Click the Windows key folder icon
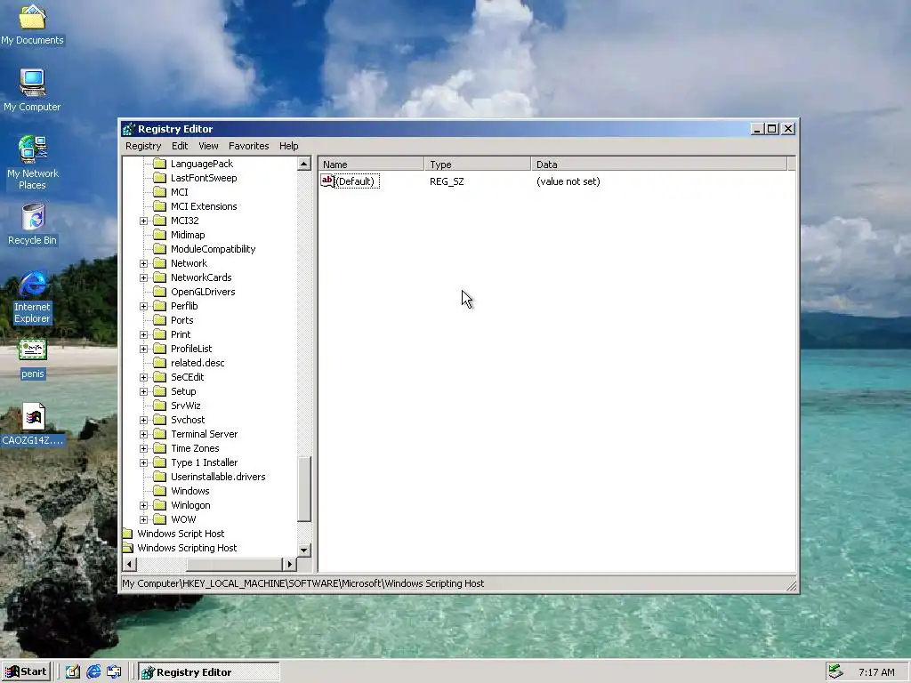The image size is (911, 683). (x=160, y=491)
